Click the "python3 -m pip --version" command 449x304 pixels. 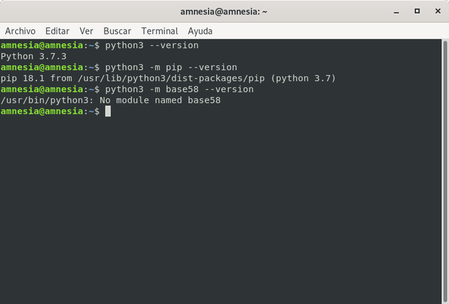point(171,68)
